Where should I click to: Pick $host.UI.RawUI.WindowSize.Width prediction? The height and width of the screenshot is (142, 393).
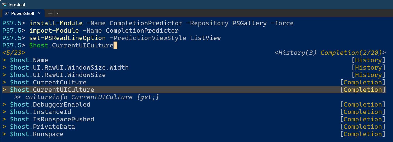tap(69, 68)
